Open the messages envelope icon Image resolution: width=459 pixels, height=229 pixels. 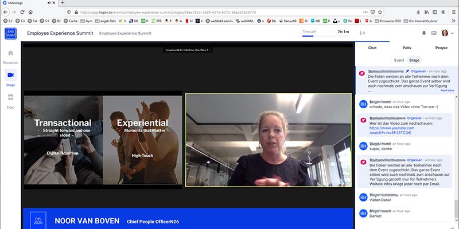434,33
